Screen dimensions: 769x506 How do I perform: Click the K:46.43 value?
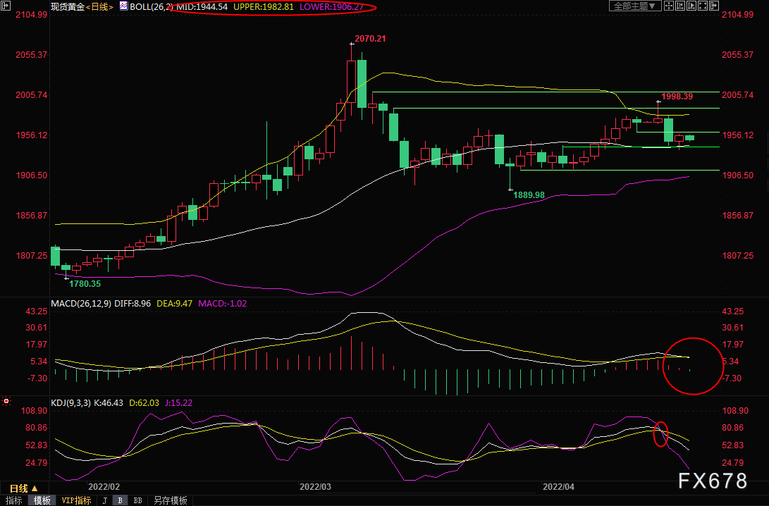[x=109, y=403]
